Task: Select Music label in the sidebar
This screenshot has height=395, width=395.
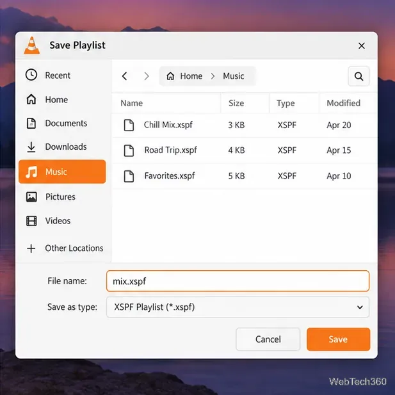Action: (x=56, y=172)
